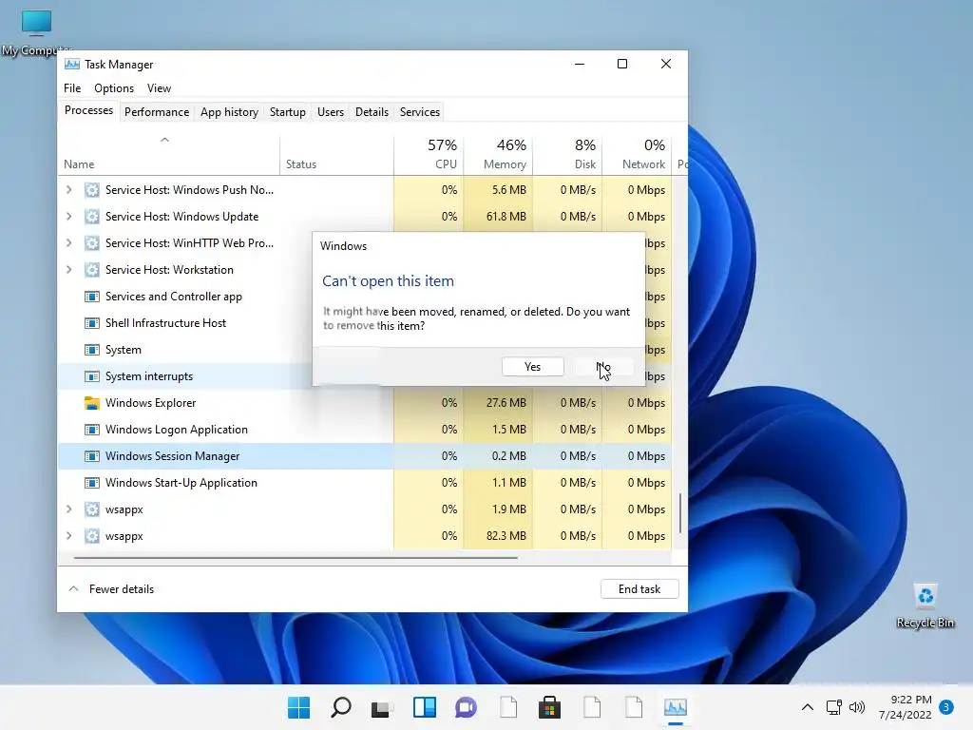973x730 pixels.
Task: Switch to the Startup tab
Action: click(x=287, y=112)
